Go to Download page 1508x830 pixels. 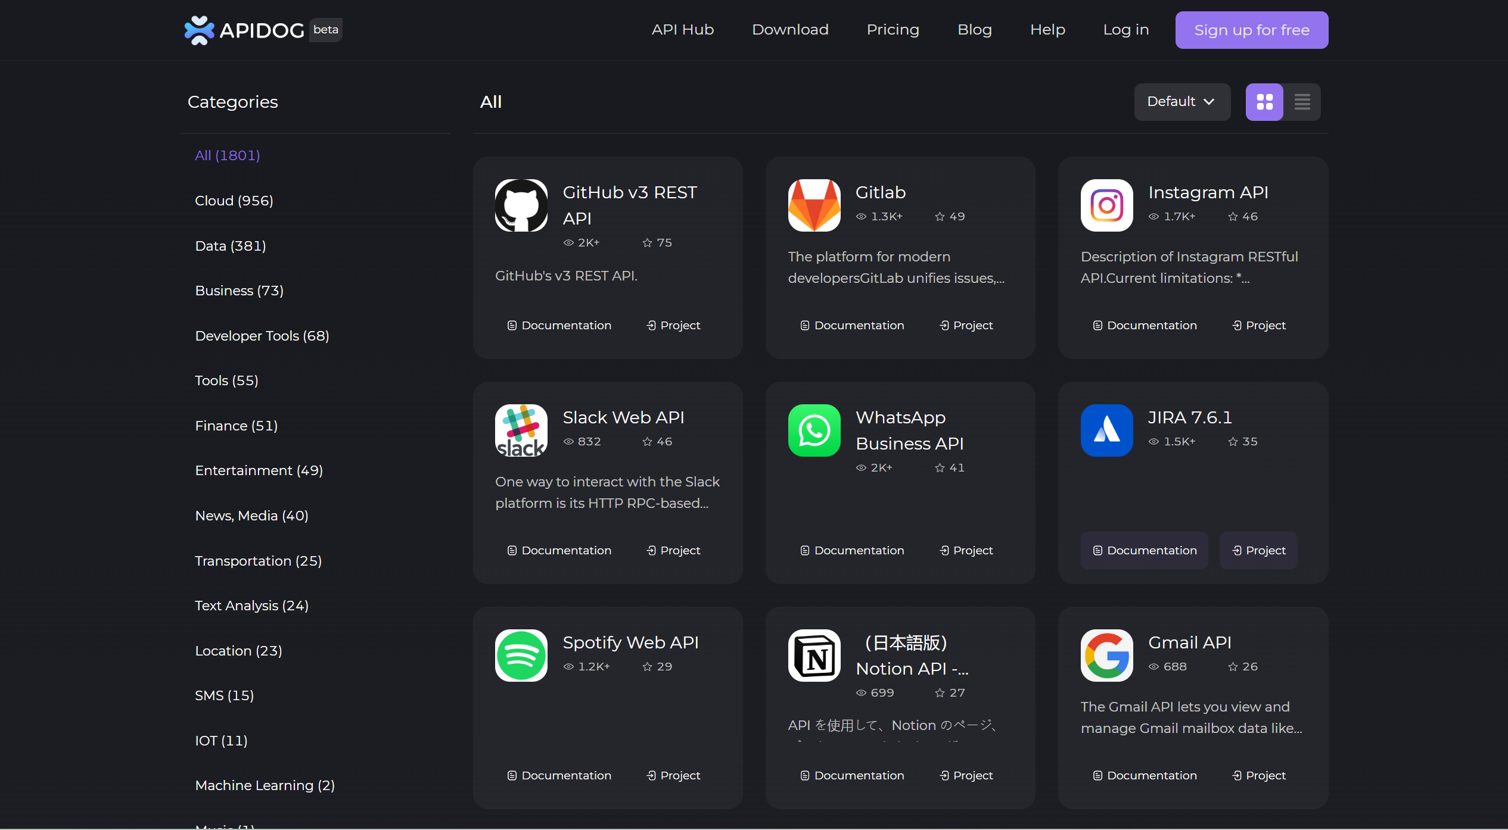pyautogui.click(x=790, y=30)
